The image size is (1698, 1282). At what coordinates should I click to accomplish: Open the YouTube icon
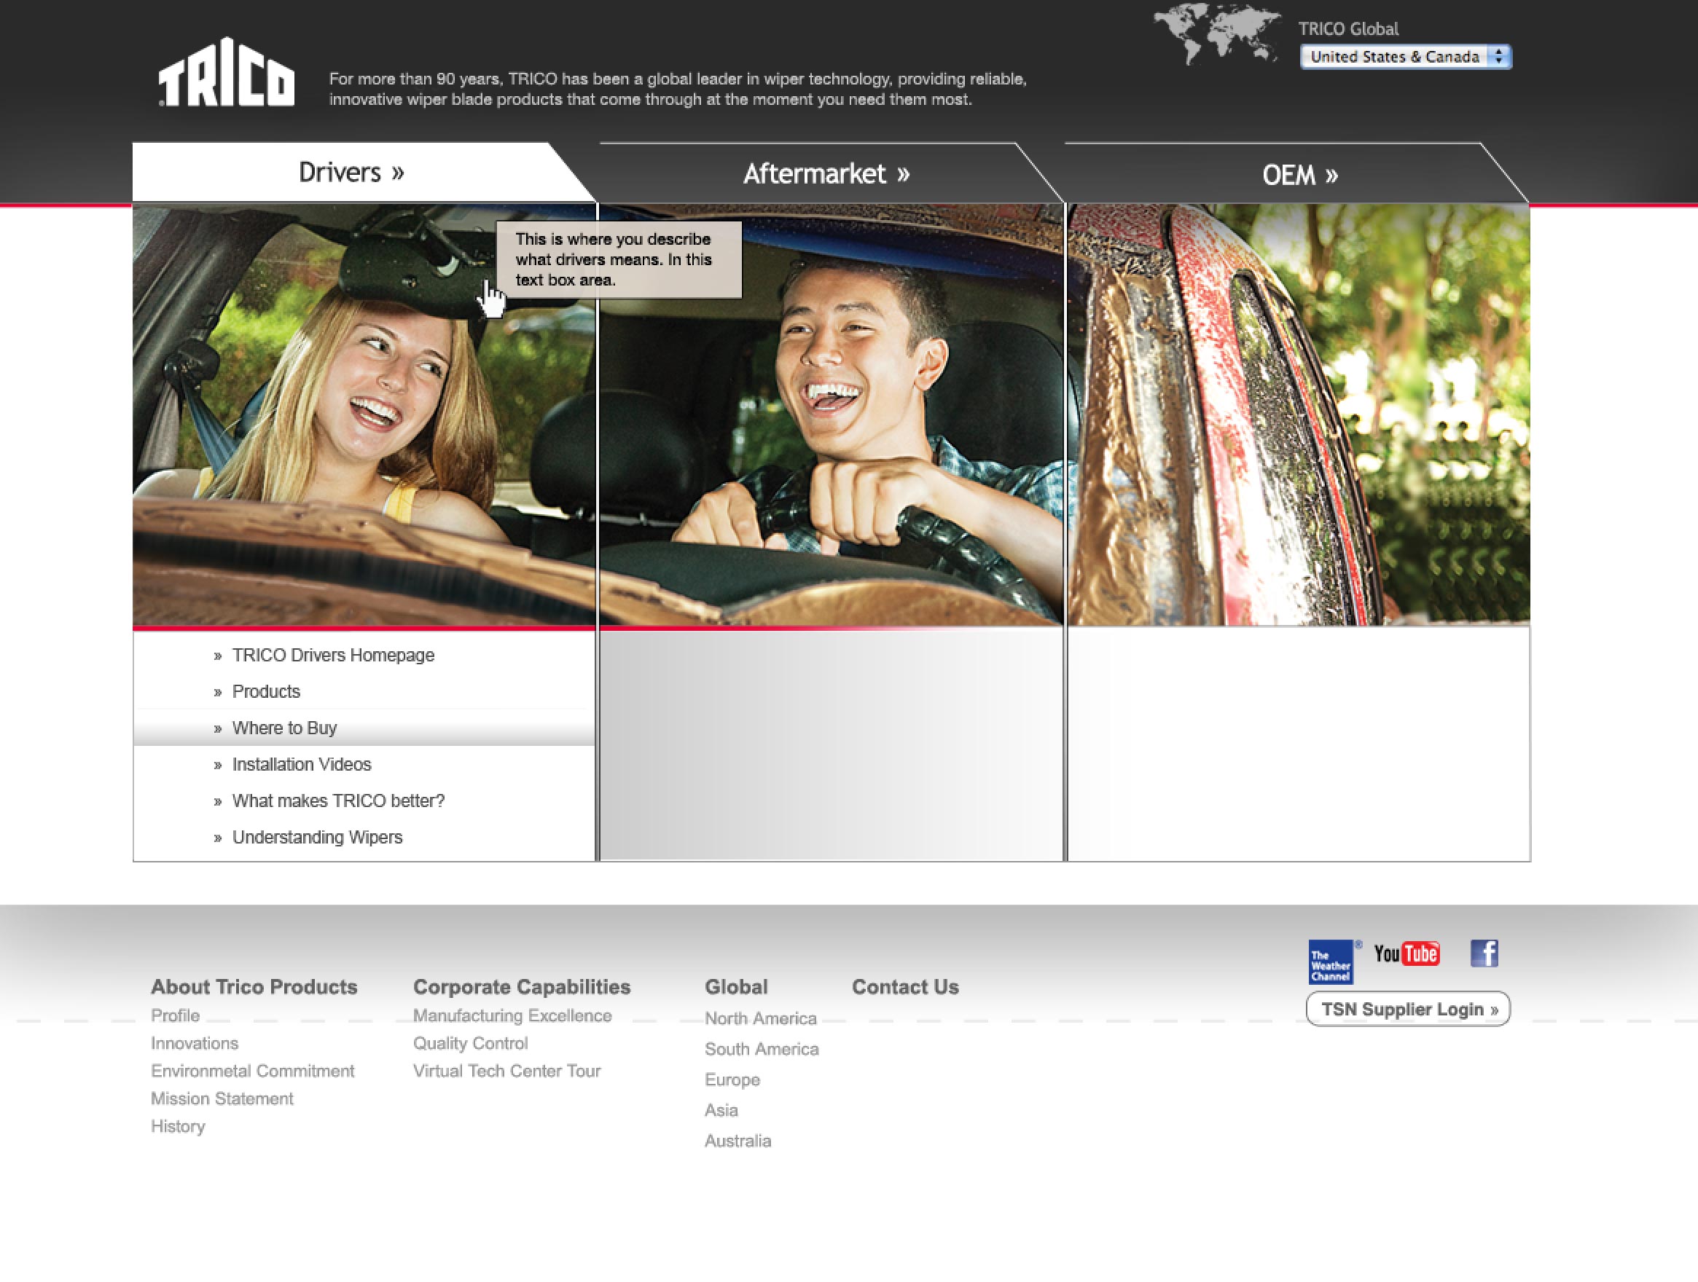point(1406,953)
